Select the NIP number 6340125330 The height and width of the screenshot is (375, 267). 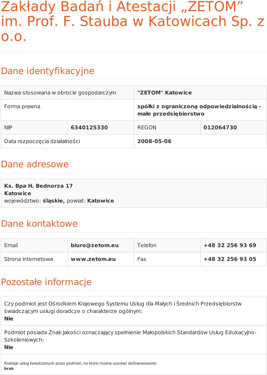pyautogui.click(x=89, y=128)
